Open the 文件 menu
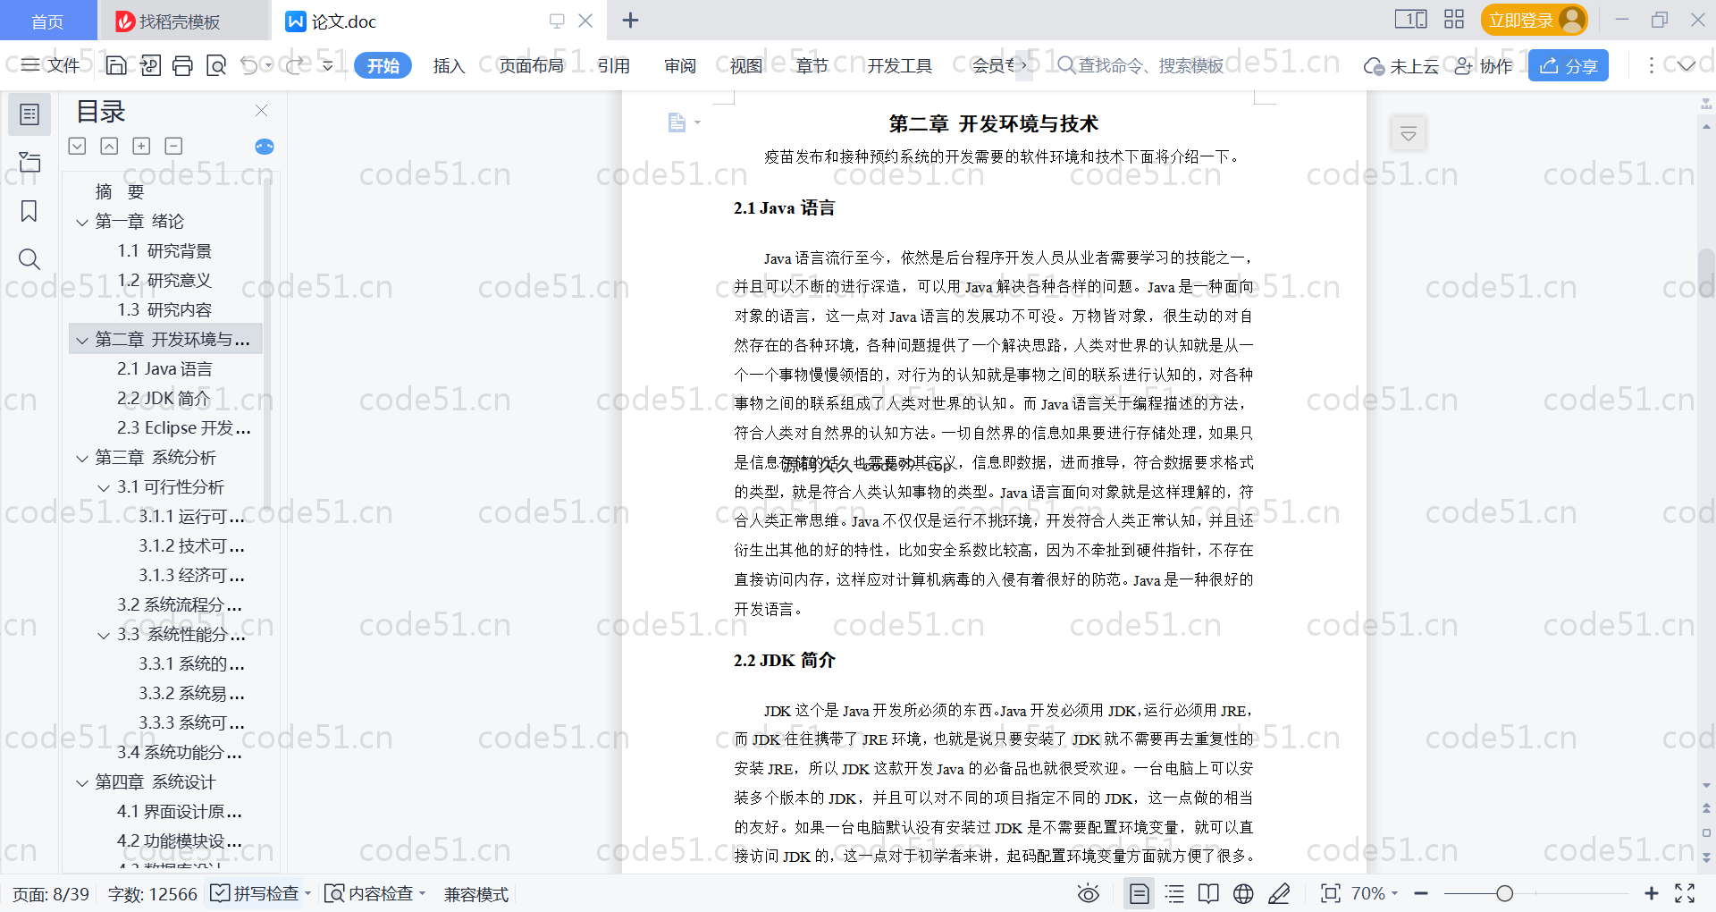Image resolution: width=1716 pixels, height=912 pixels. (51, 65)
